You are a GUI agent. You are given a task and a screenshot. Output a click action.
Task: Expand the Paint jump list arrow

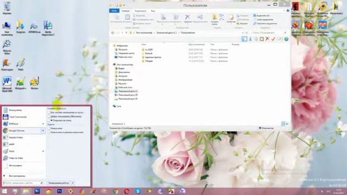coord(43,151)
